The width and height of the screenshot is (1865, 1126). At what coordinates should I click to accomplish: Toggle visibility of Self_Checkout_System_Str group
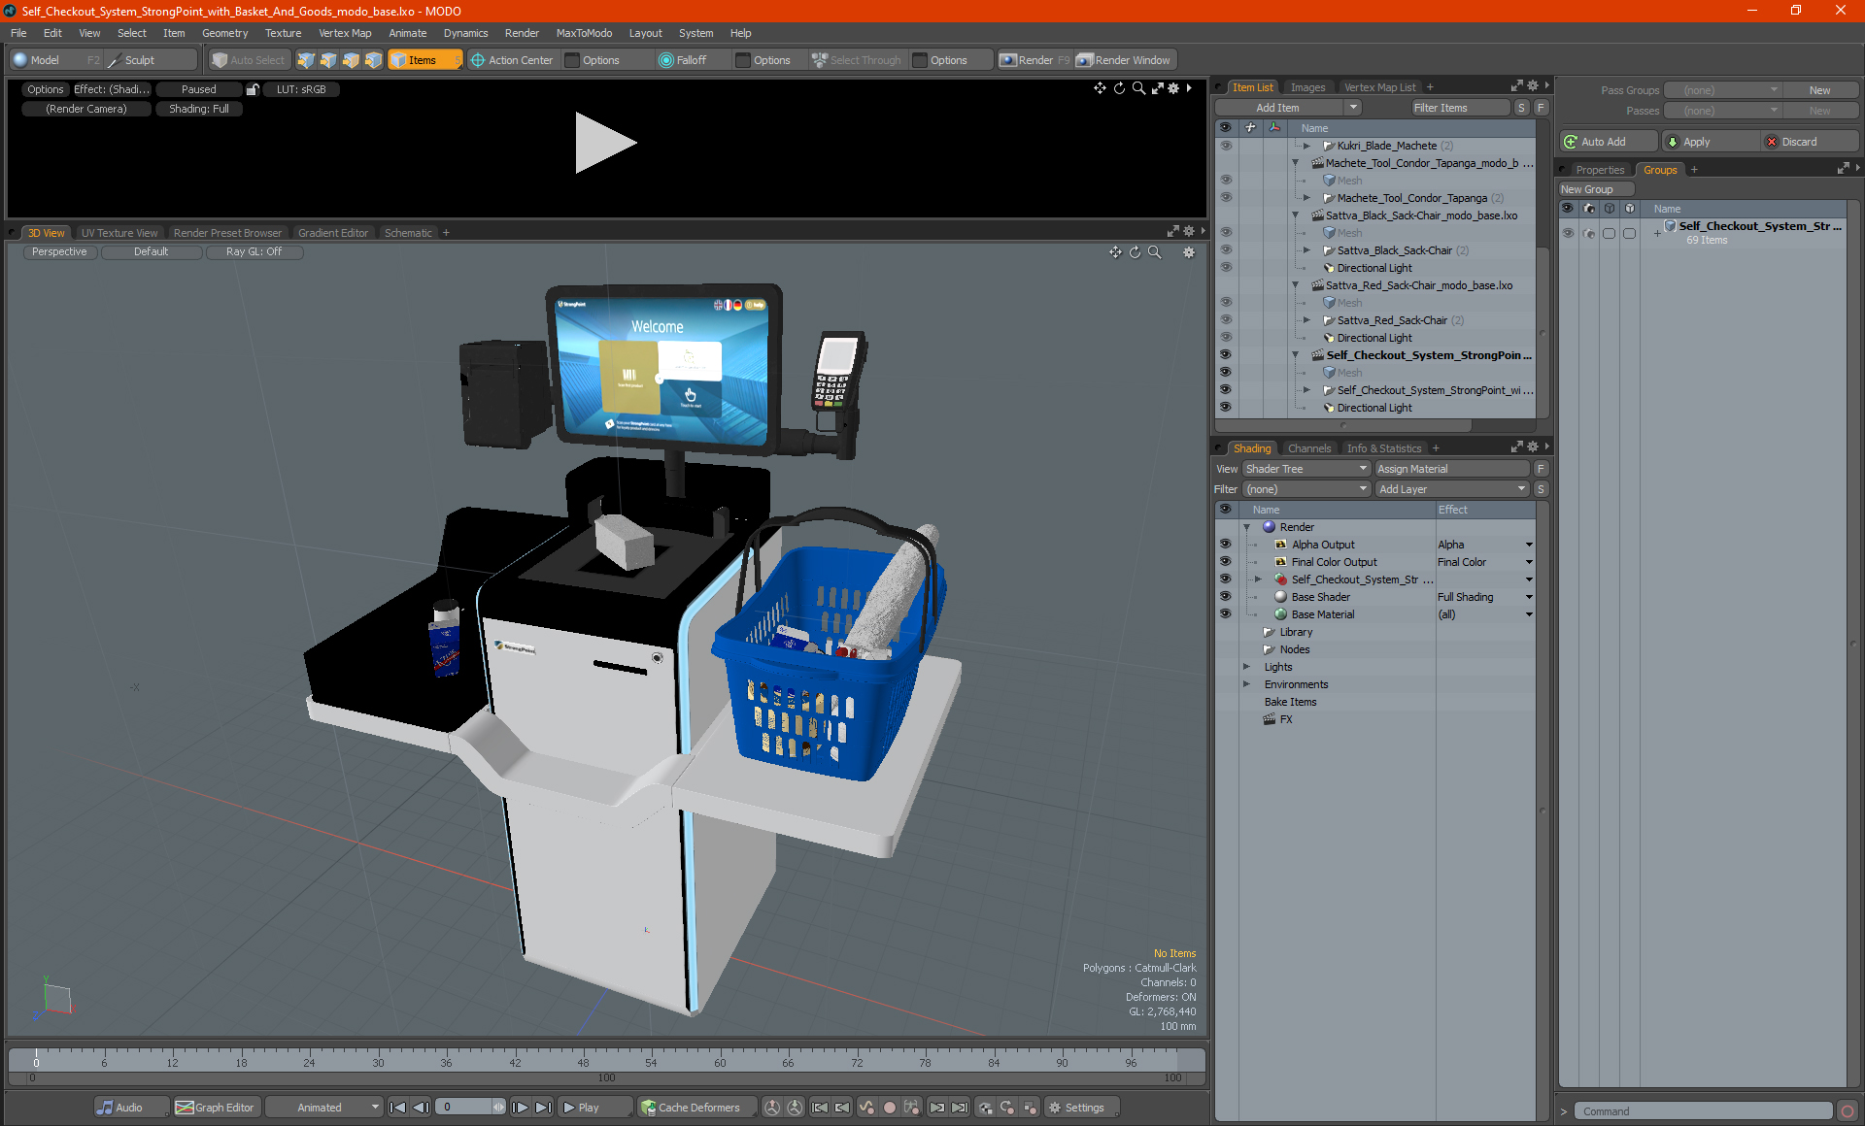coord(1225,580)
